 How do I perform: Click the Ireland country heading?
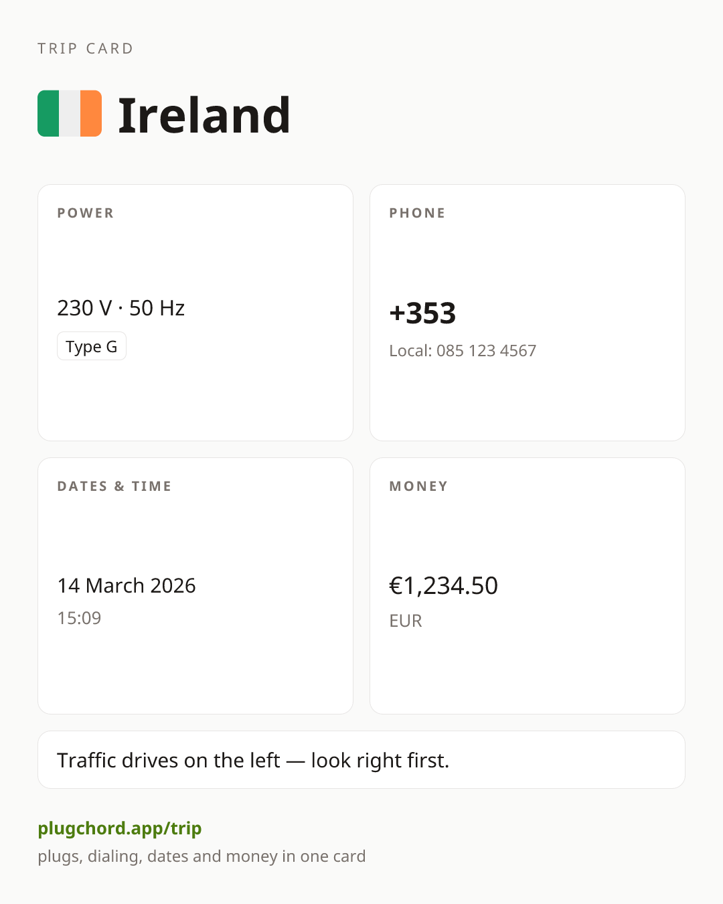tap(204, 115)
